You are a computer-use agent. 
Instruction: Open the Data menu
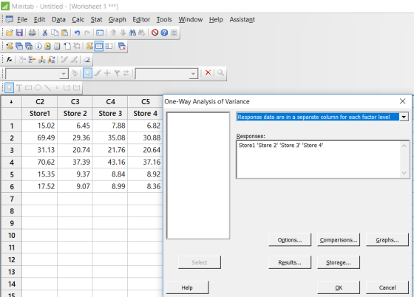tap(58, 19)
